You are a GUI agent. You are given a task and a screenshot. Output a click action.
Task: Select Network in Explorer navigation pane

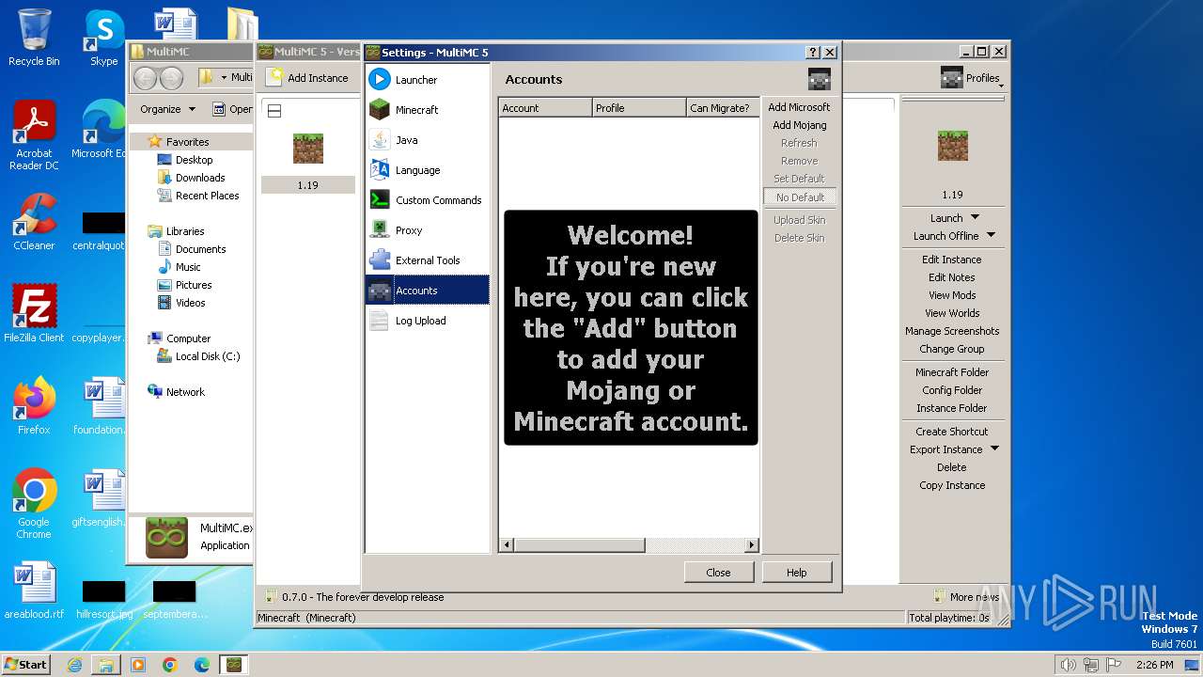click(x=185, y=392)
